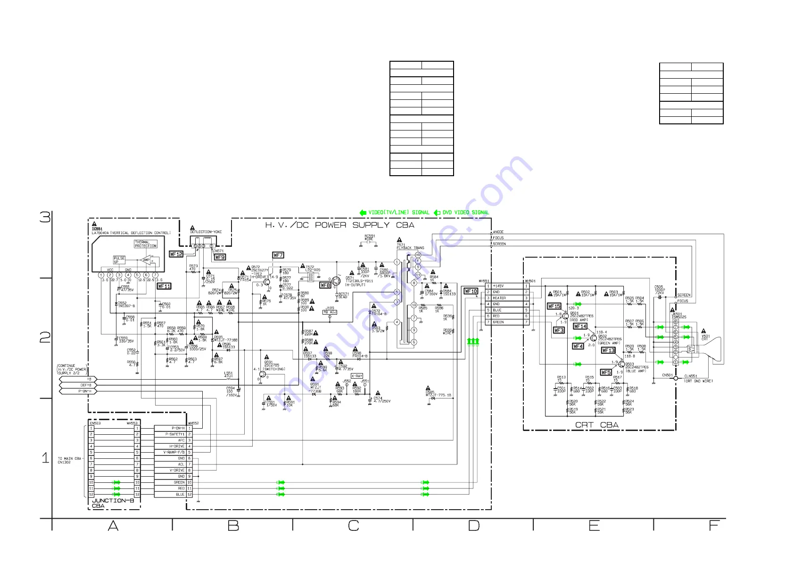Select the Q501 red amp transistor symbol
This screenshot has height=561, width=802.
click(565, 316)
